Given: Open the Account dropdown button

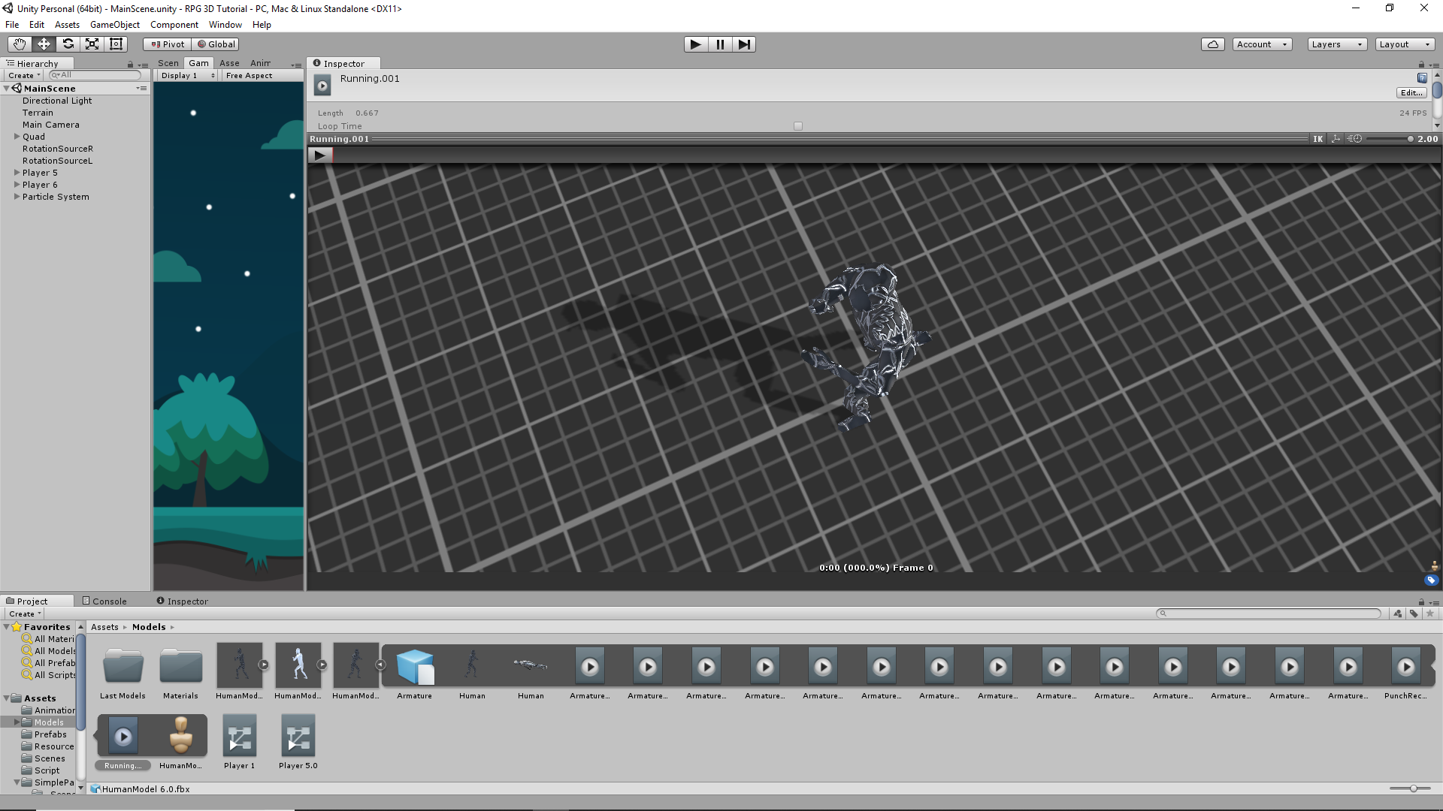Looking at the screenshot, I should point(1262,44).
